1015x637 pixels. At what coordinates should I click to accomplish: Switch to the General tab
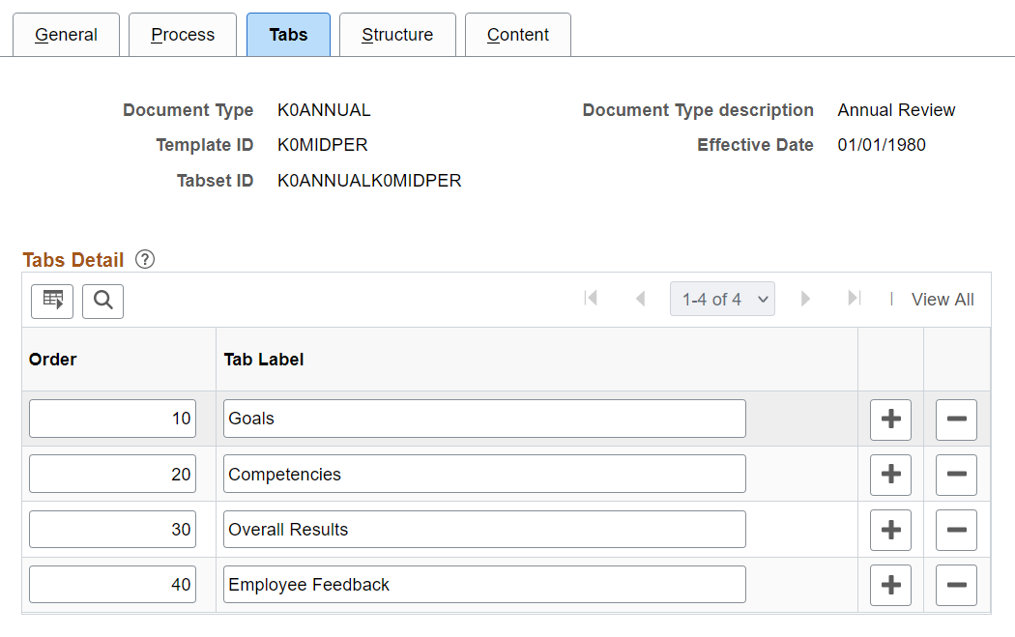pyautogui.click(x=66, y=35)
